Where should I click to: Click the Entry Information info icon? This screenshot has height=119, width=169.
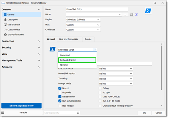coord(5,35)
